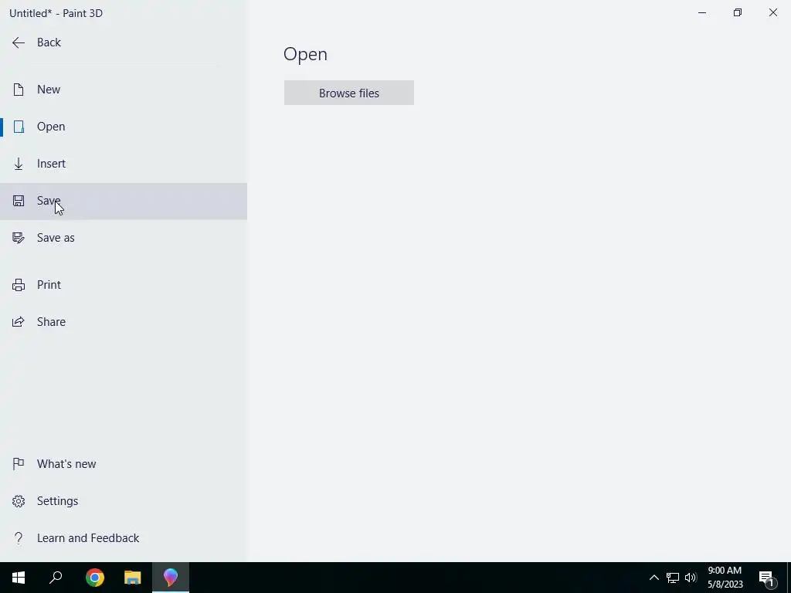The width and height of the screenshot is (791, 593).
Task: Click the Back arrow icon
Action: (19, 43)
